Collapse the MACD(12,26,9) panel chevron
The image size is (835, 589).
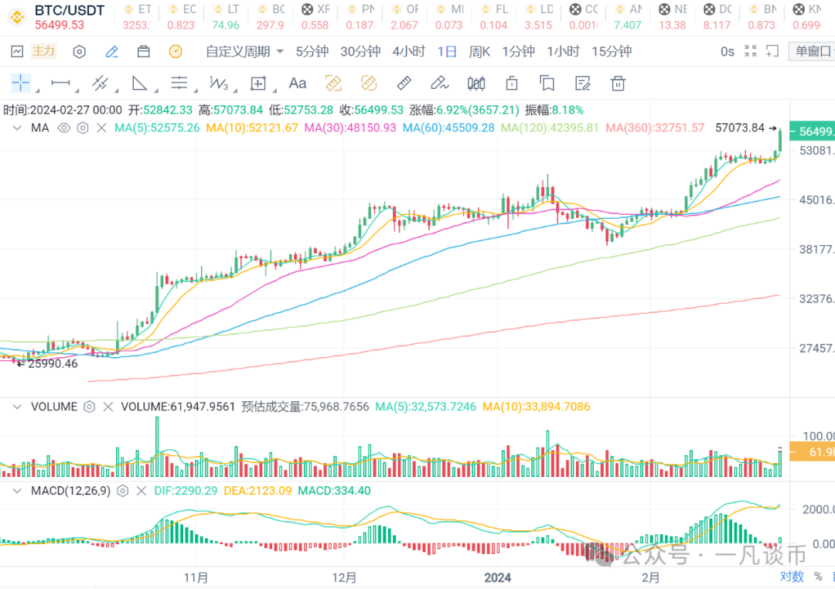click(x=17, y=491)
